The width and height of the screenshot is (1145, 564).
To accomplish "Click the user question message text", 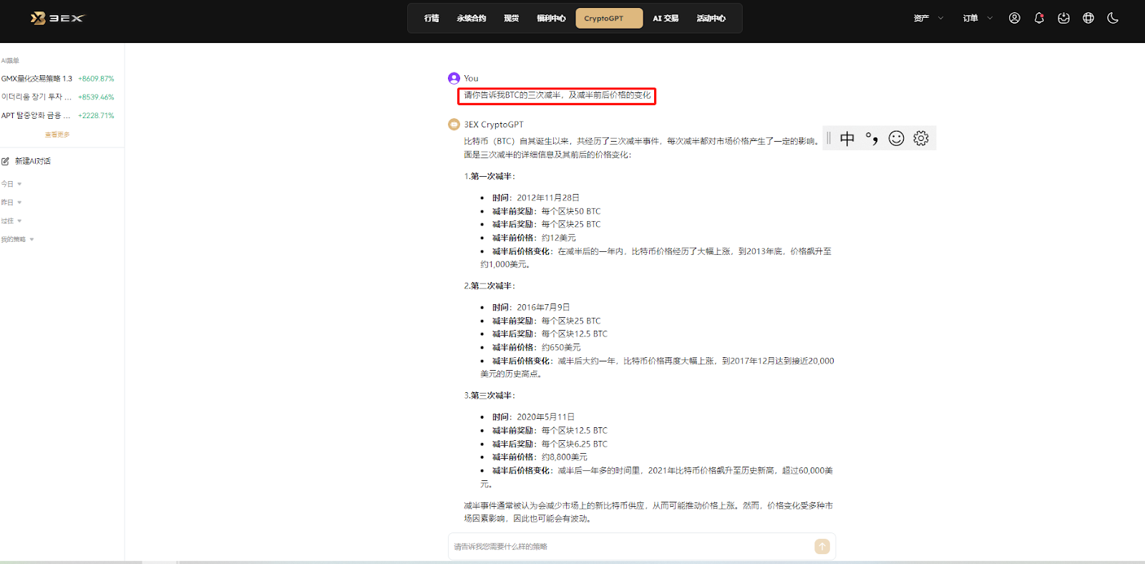I will (x=557, y=95).
